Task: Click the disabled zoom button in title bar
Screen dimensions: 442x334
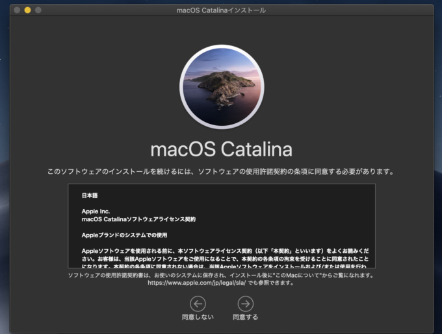Action: (38, 10)
